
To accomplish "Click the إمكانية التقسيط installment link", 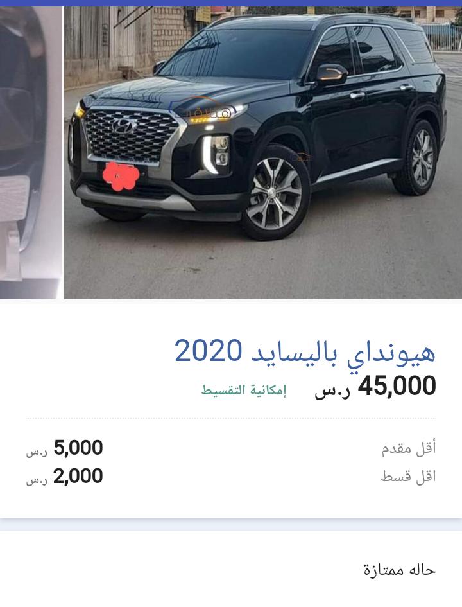I will (x=244, y=390).
